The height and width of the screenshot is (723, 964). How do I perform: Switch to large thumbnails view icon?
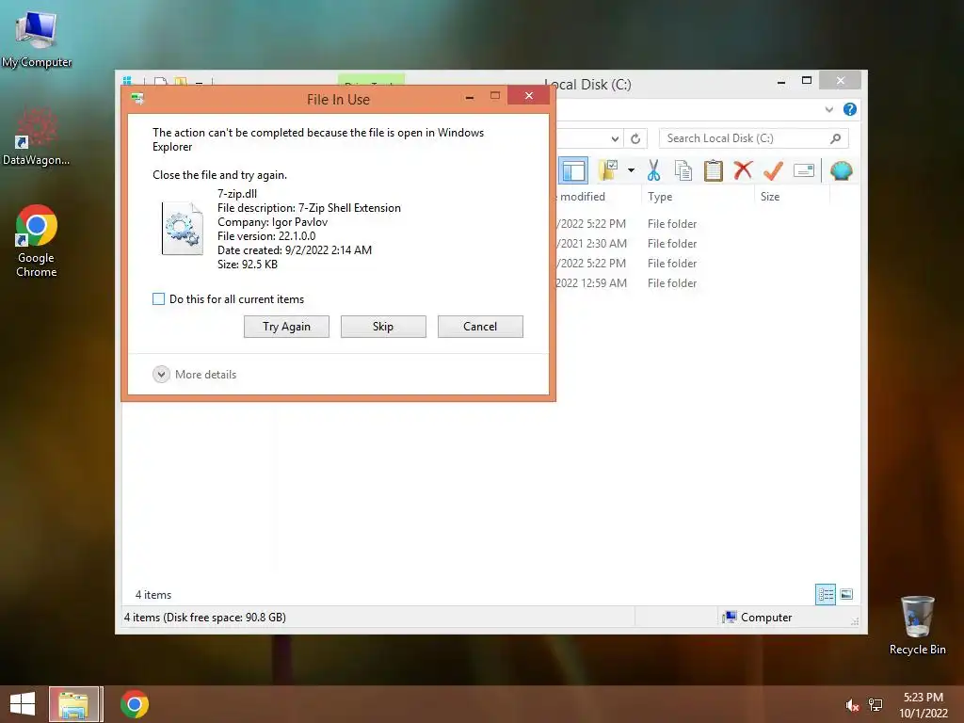tap(846, 594)
